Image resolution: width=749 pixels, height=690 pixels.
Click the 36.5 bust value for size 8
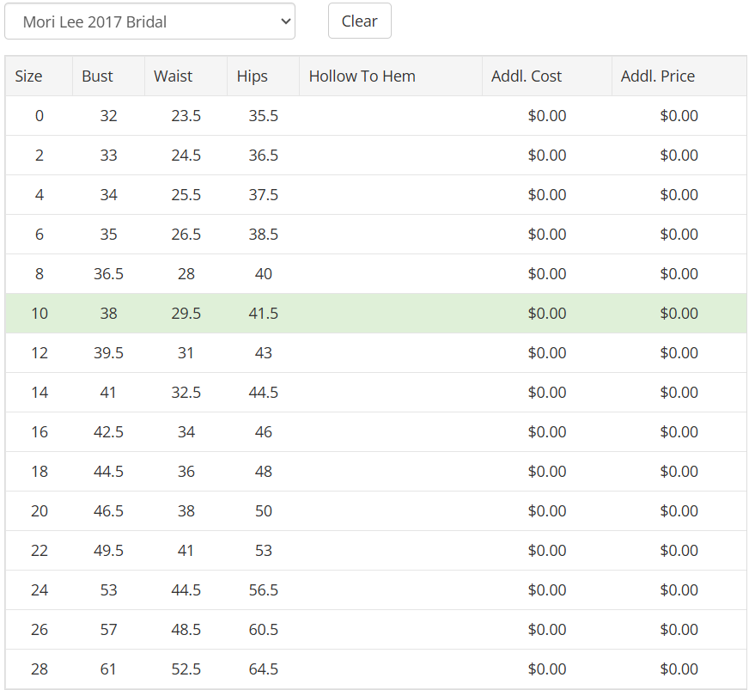tap(108, 274)
